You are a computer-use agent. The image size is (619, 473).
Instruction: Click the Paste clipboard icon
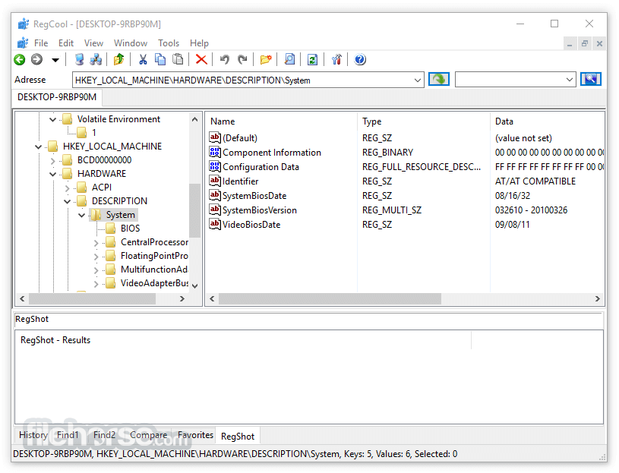[178, 59]
